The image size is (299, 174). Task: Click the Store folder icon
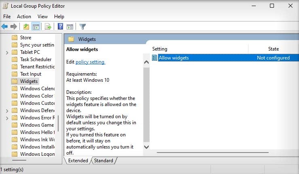click(15, 38)
